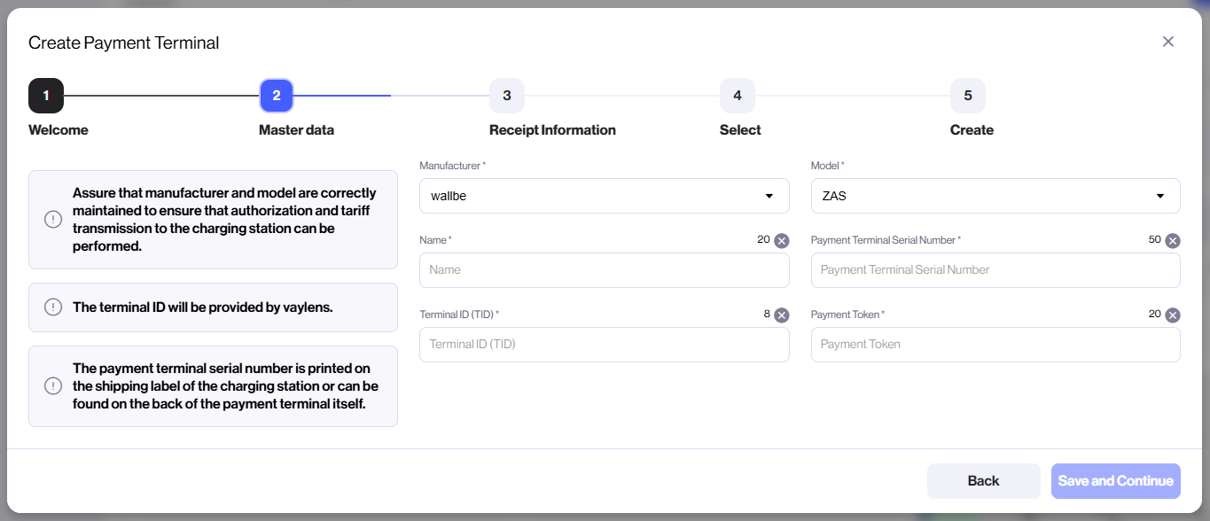This screenshot has width=1210, height=521.
Task: Click the info icon beside manufacturer warning message
Action: click(52, 219)
